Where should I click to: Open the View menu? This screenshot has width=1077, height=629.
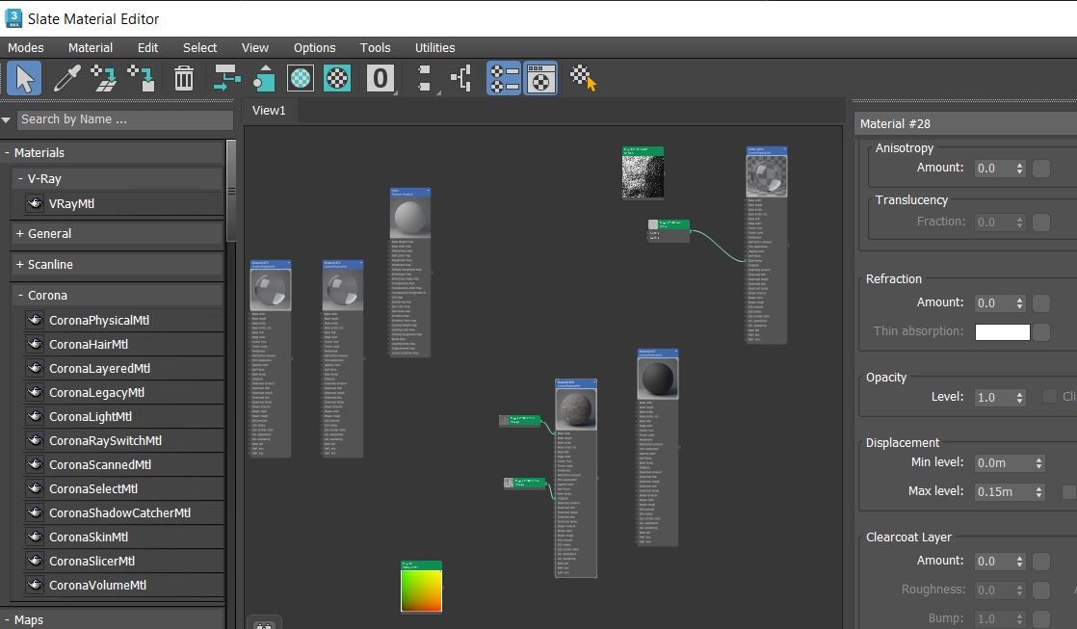[255, 47]
